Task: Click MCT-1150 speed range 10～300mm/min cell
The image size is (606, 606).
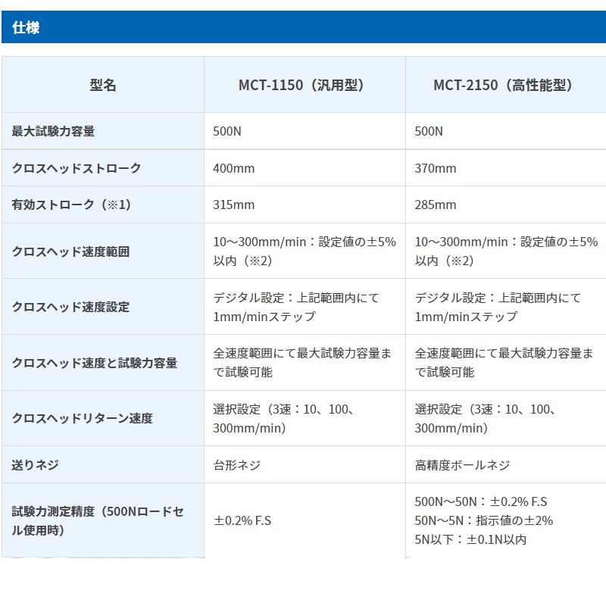Action: point(305,251)
